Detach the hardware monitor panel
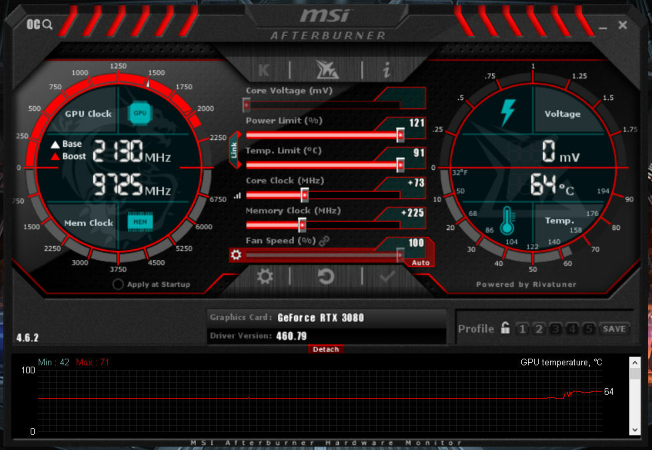 click(x=325, y=349)
